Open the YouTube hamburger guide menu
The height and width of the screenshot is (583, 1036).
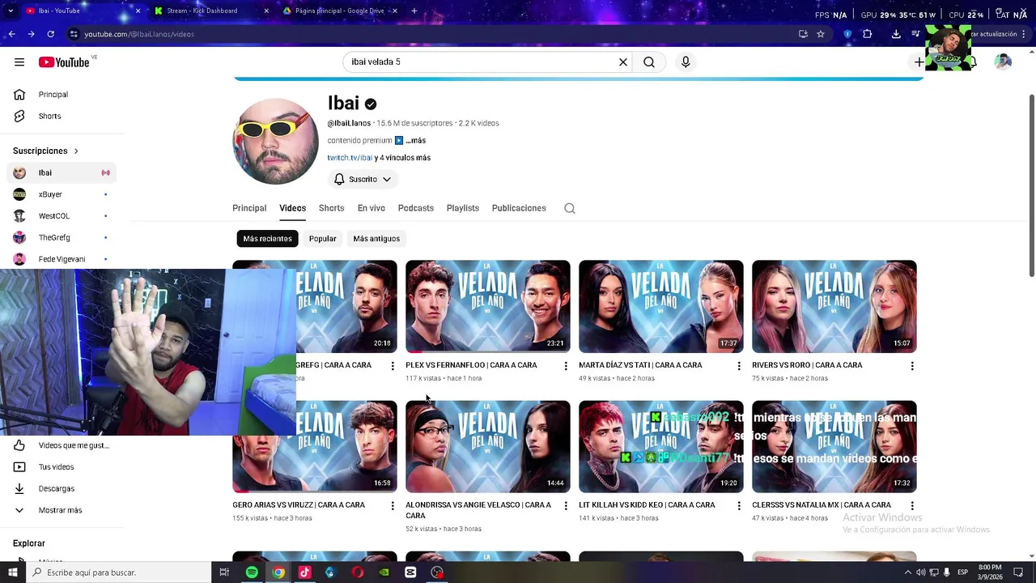point(19,62)
